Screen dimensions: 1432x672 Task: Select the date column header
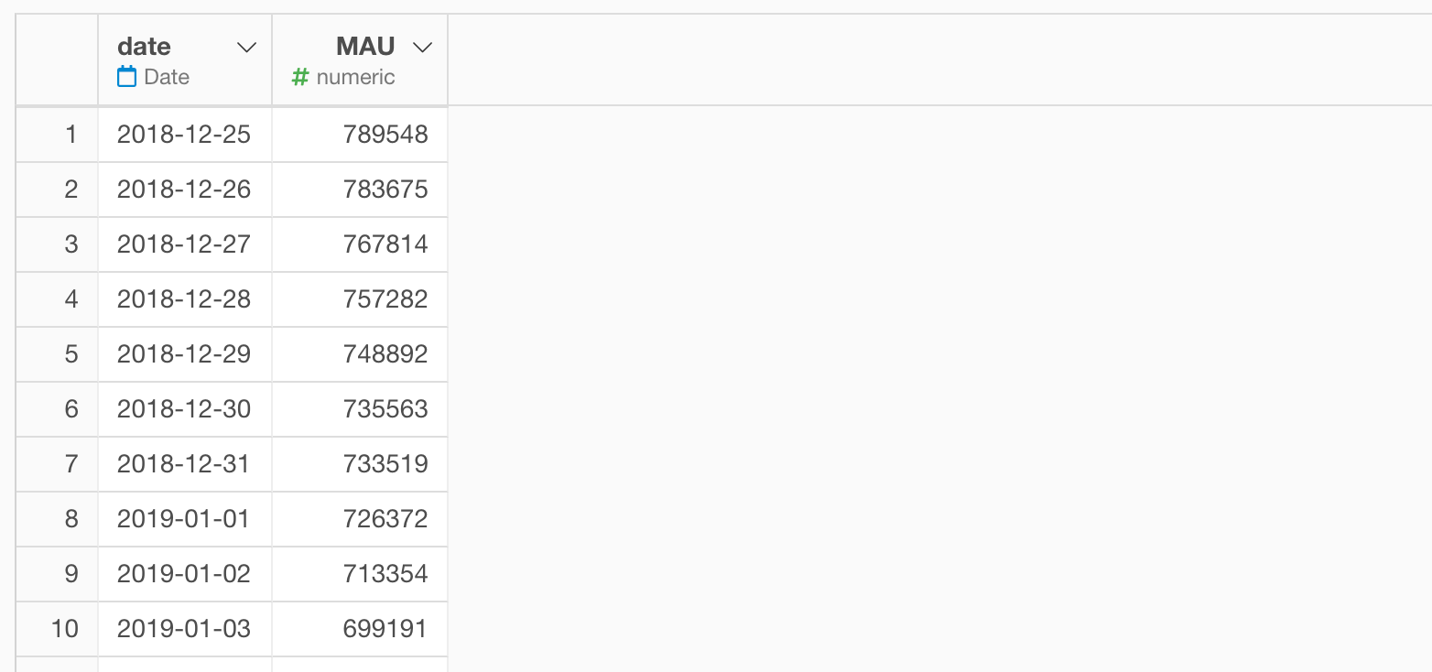point(185,60)
